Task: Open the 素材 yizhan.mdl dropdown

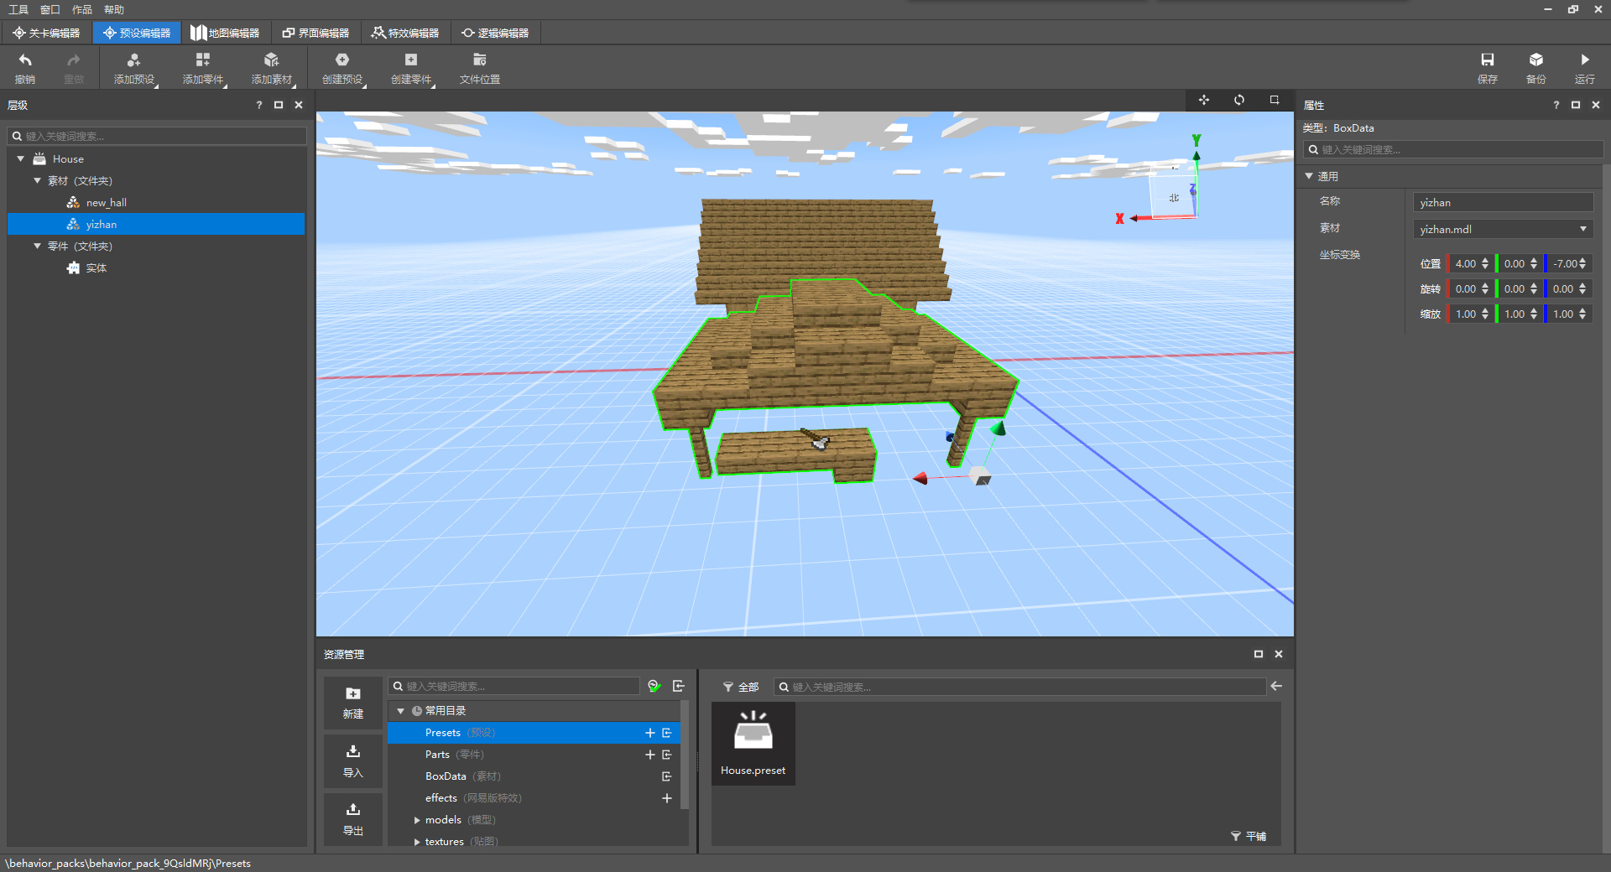Action: [x=1503, y=229]
